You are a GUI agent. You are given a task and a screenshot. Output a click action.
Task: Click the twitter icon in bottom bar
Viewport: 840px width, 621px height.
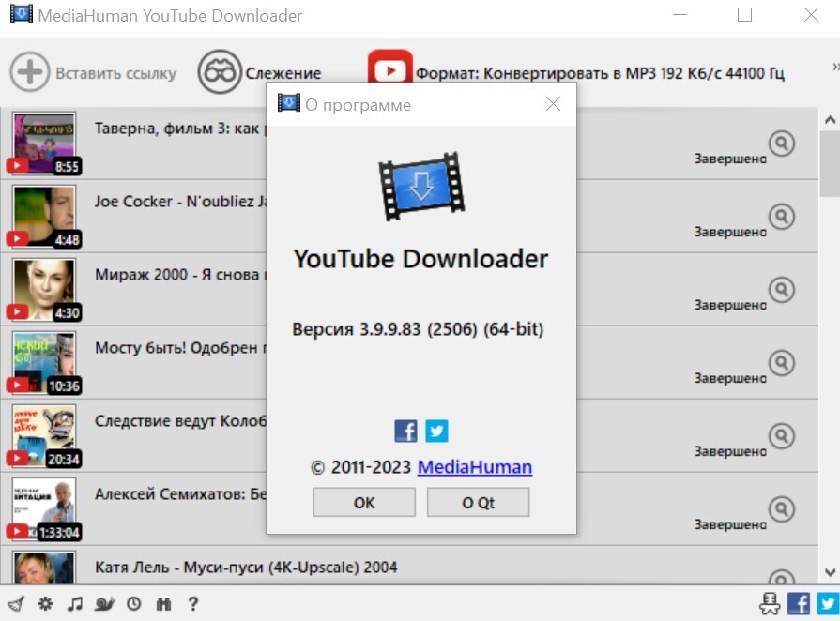click(x=828, y=604)
